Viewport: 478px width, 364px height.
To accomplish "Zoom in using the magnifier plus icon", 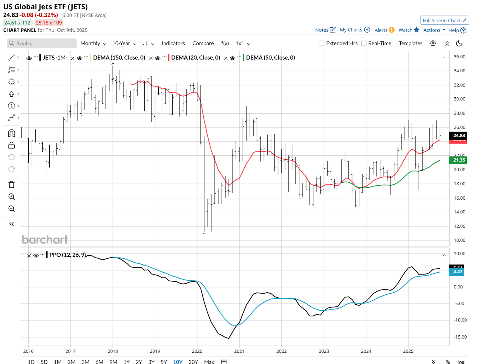I will pyautogui.click(x=11, y=197).
